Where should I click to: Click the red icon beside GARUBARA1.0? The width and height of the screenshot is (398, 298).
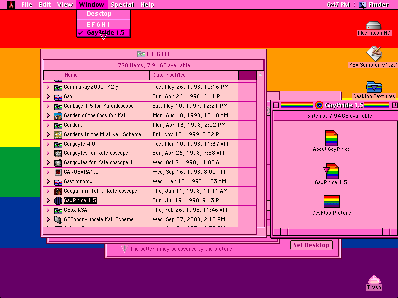click(58, 172)
